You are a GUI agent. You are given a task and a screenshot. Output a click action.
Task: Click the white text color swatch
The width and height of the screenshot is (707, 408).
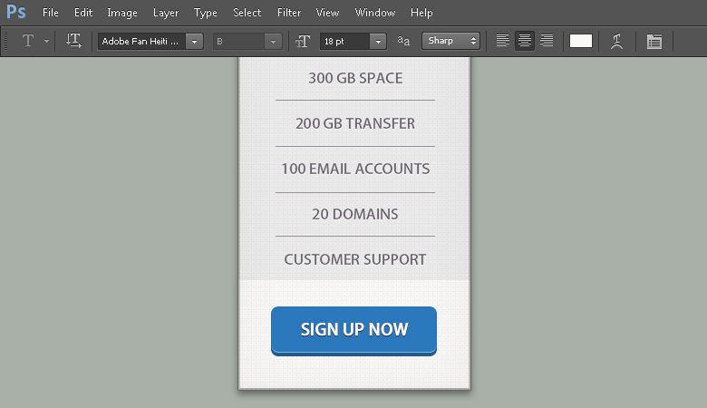coord(580,41)
